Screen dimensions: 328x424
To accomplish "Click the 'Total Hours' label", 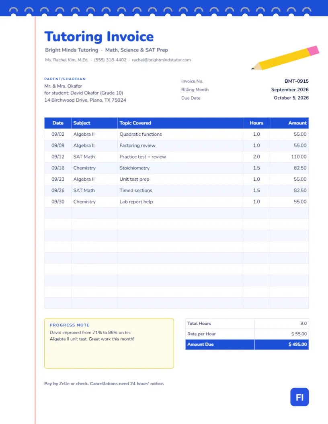I will click(x=199, y=323).
